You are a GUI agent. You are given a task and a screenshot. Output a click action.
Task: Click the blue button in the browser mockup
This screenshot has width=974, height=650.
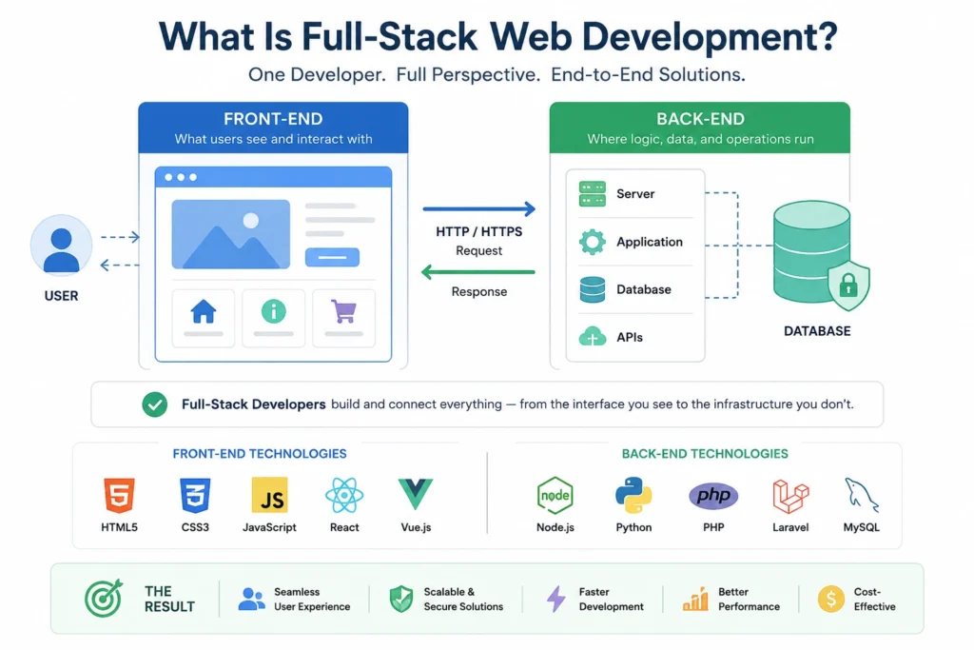(x=332, y=257)
